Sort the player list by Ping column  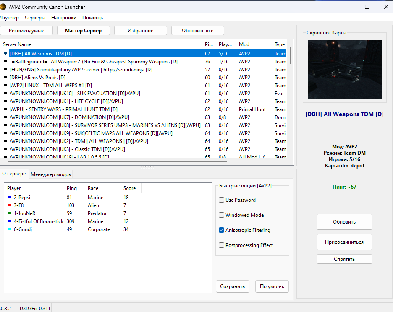(74, 188)
